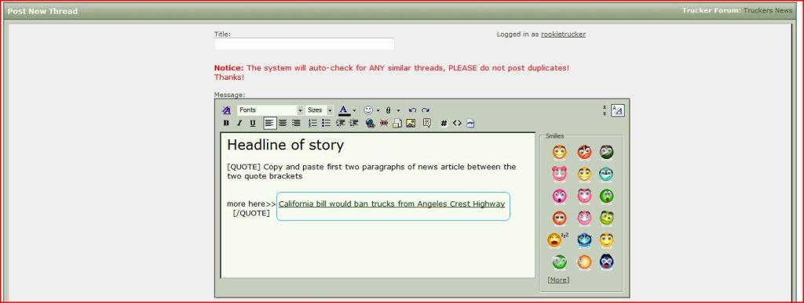Wrap HTML tags using the <> icon
Viewport: 804px width, 303px height.
click(x=458, y=123)
